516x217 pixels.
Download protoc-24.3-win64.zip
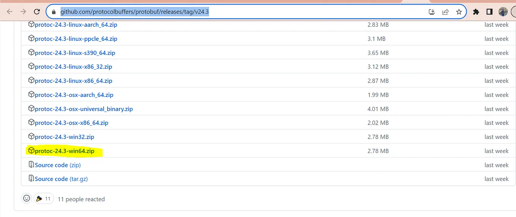64,151
